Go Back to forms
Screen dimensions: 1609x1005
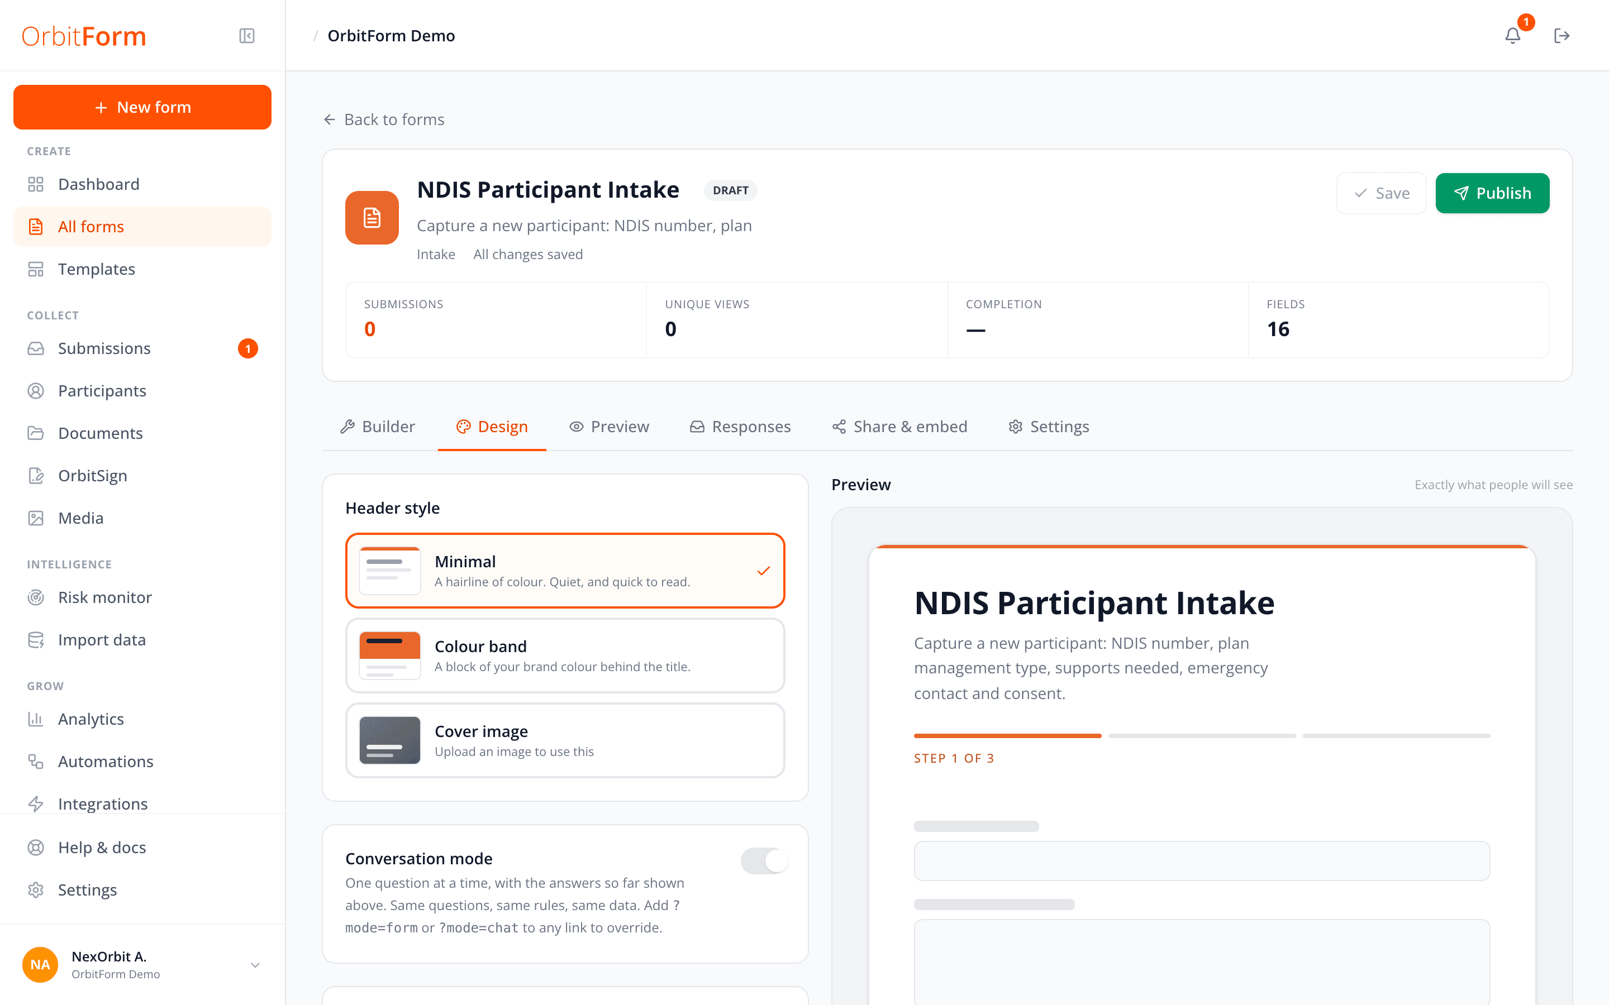pyautogui.click(x=384, y=119)
